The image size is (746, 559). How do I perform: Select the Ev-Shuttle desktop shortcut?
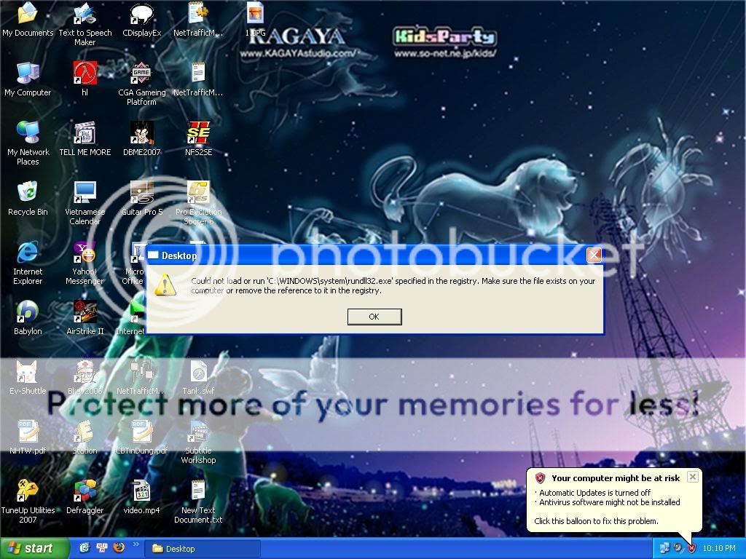tap(28, 378)
